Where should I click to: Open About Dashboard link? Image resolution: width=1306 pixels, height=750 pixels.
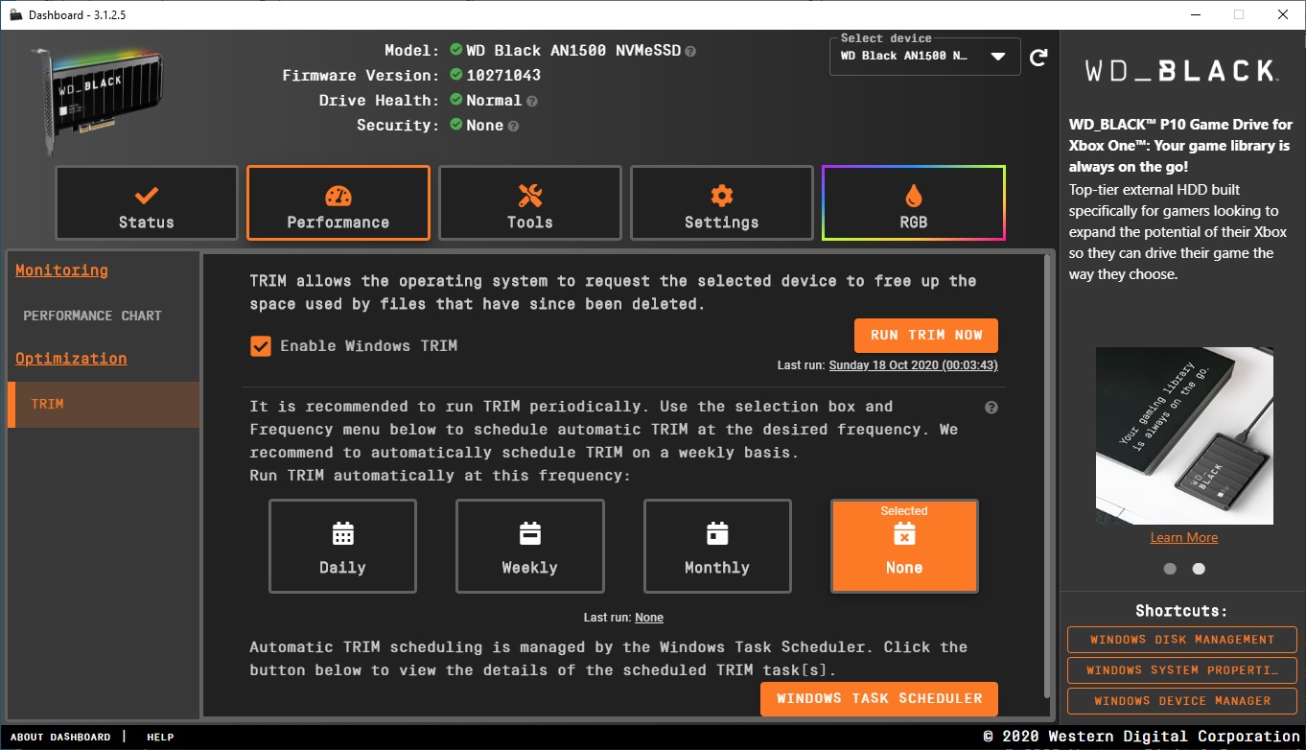pos(60,738)
